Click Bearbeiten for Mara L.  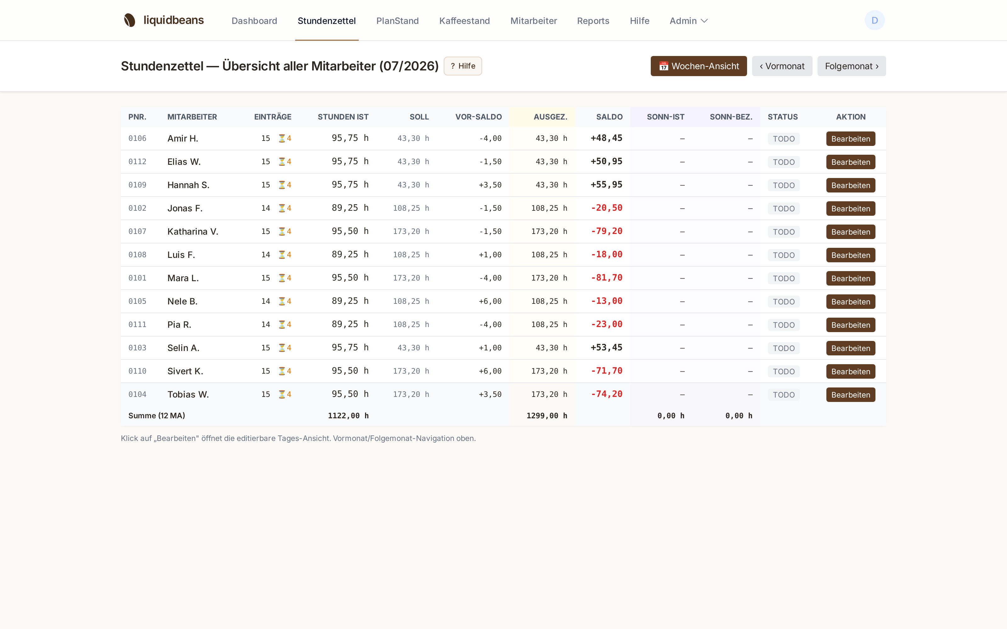tap(851, 279)
